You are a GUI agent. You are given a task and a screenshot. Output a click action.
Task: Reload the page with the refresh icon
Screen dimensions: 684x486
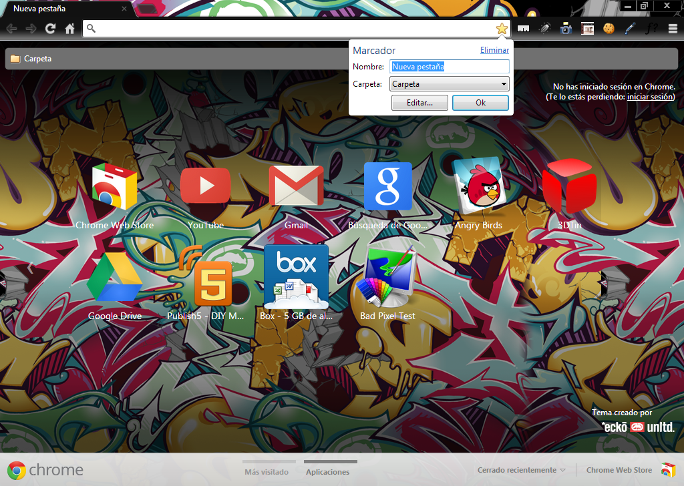click(x=50, y=29)
